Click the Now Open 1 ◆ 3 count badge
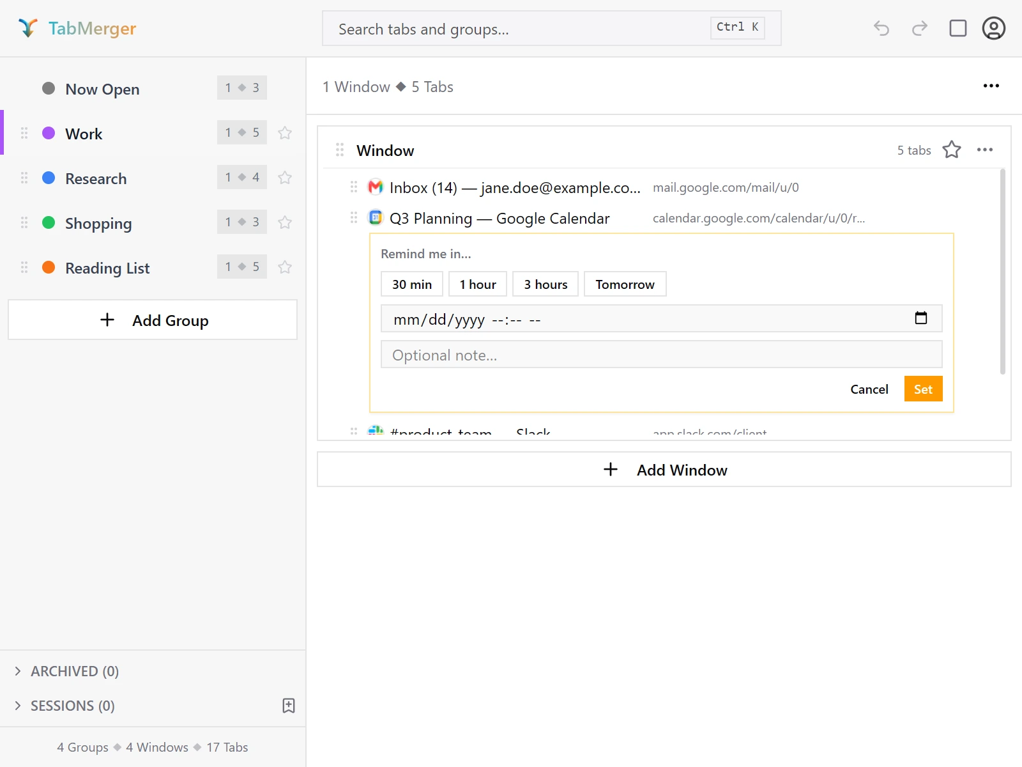The image size is (1022, 767). point(242,88)
